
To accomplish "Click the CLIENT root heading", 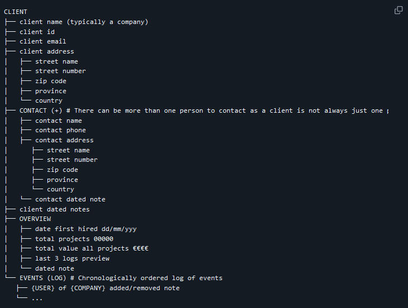I will [x=16, y=12].
